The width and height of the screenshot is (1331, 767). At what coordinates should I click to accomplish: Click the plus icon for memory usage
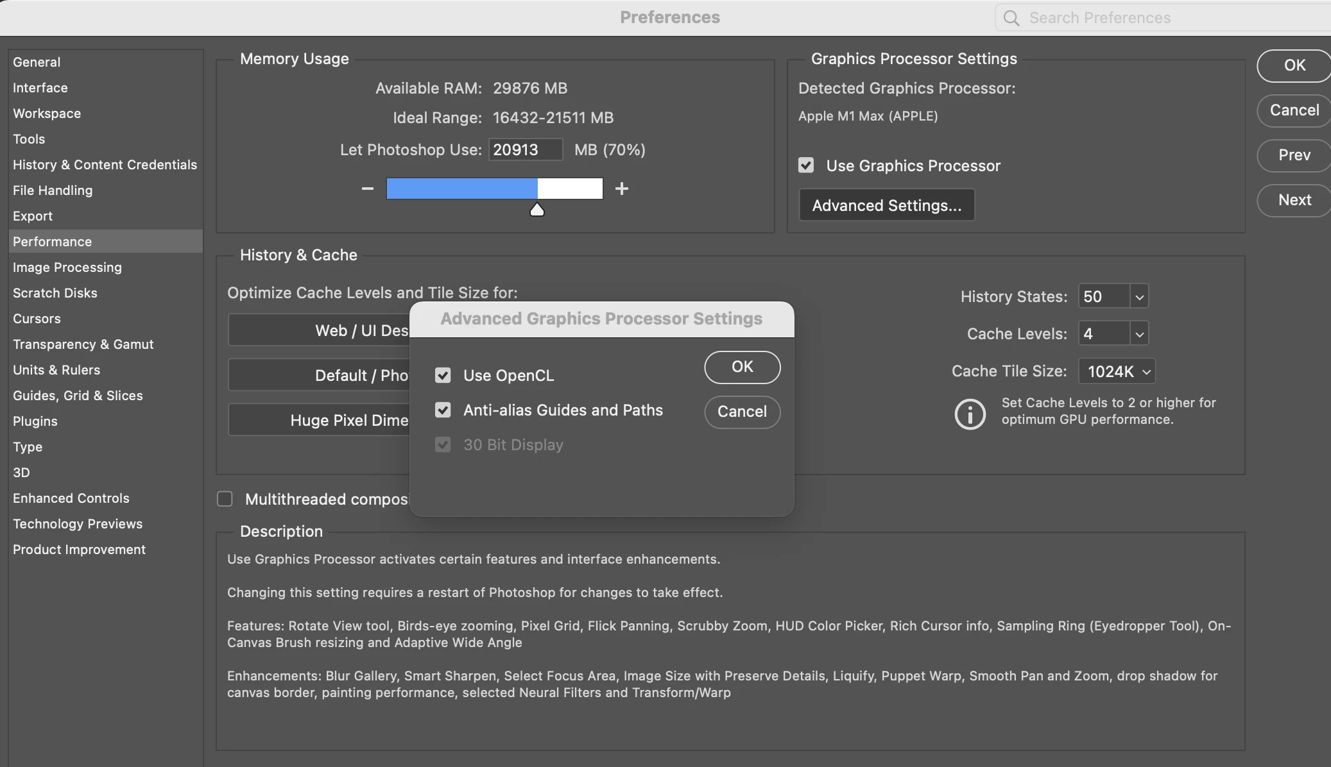(621, 189)
